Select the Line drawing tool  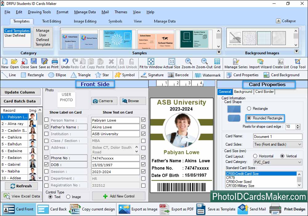pos(9,75)
